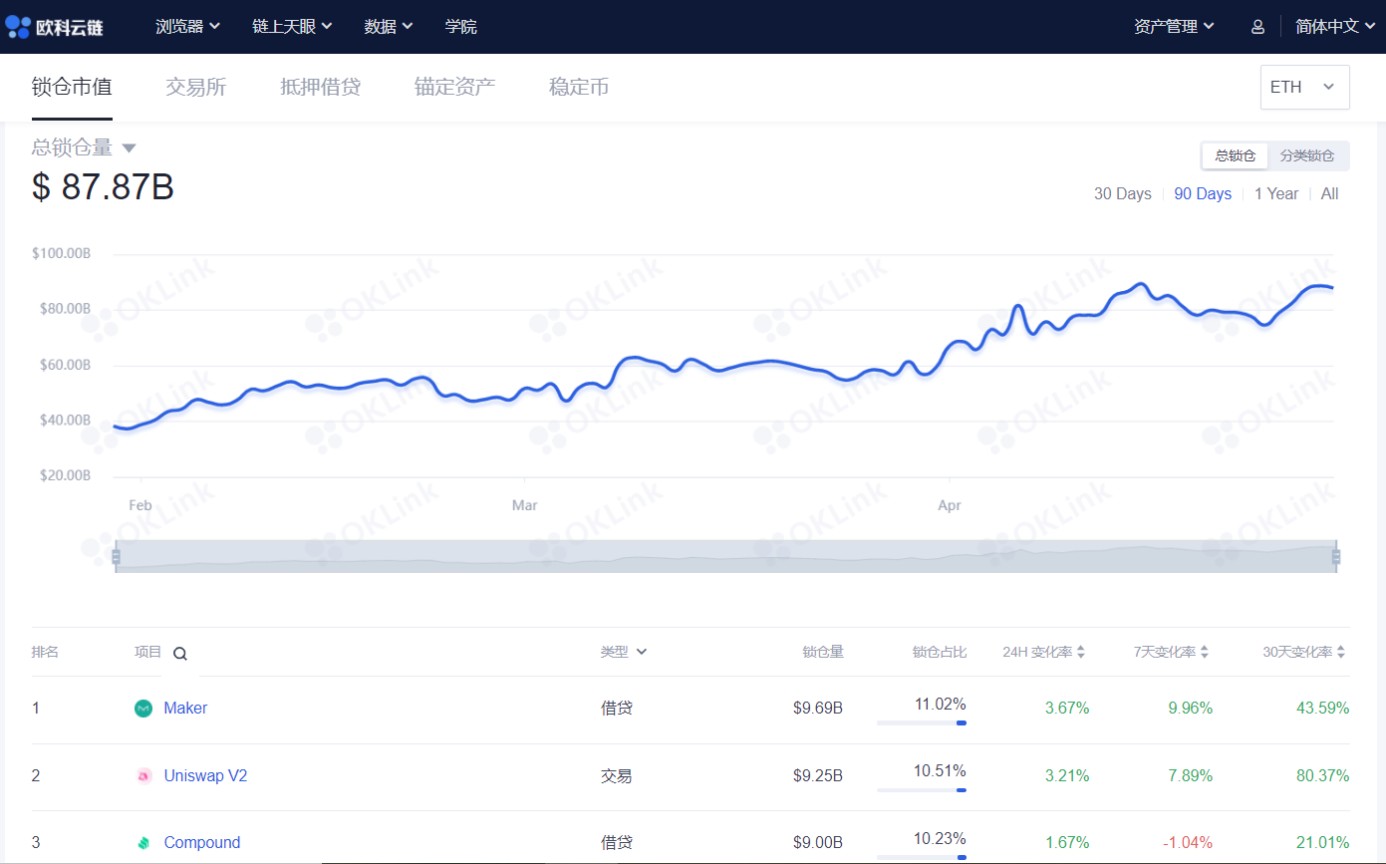Click the 锁仓量 column header
The height and width of the screenshot is (864, 1386).
tap(823, 652)
